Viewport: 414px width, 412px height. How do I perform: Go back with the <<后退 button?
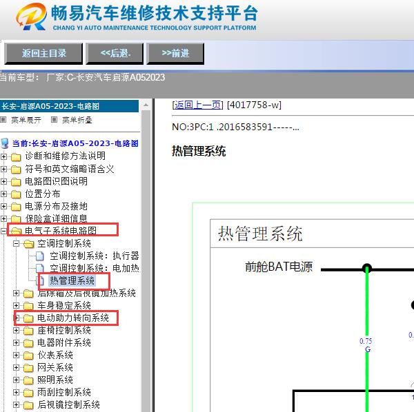pyautogui.click(x=115, y=54)
